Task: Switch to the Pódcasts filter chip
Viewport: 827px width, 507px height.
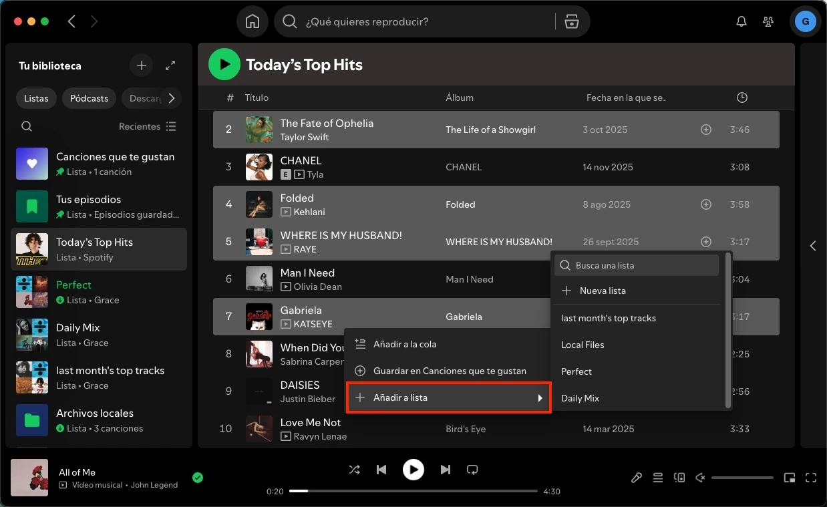Action: coord(89,98)
